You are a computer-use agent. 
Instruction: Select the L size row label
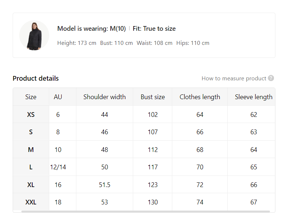point(31,167)
